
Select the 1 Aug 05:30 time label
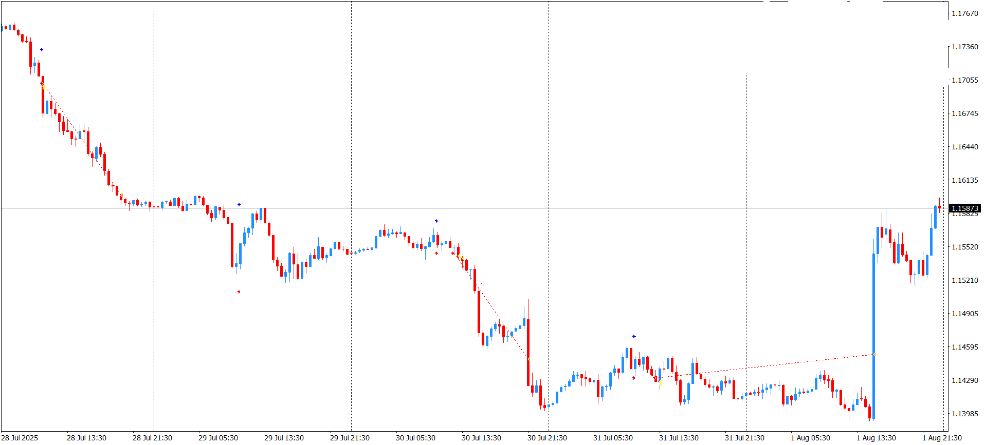(810, 438)
